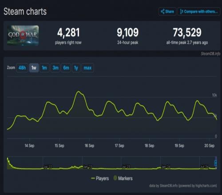Click the 15 Sep axis label
222x195 pixels.
point(59,146)
